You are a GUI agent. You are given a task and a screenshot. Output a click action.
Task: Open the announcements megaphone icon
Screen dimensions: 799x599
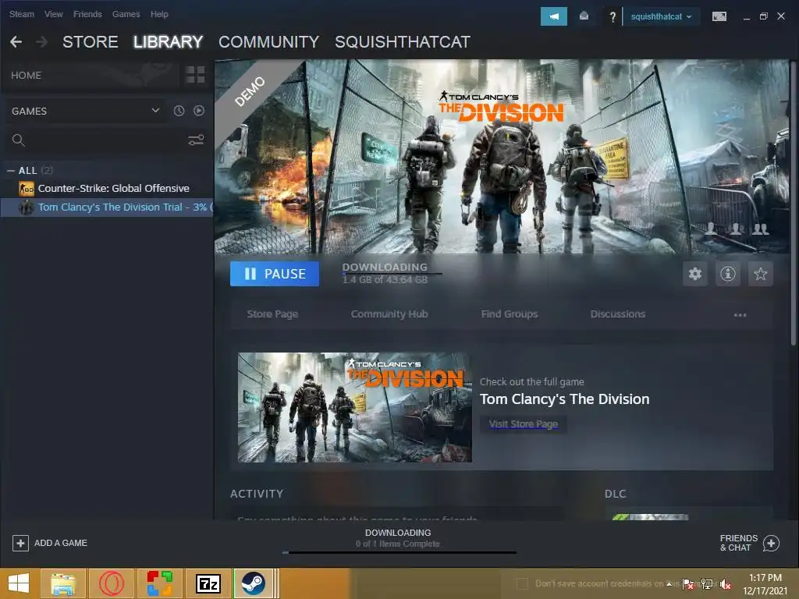click(x=553, y=16)
